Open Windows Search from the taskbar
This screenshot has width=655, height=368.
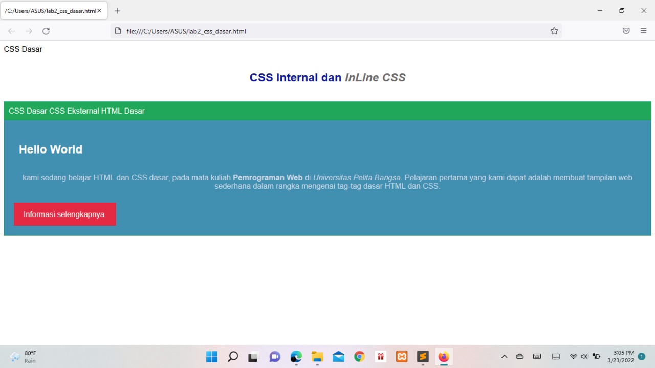233,356
